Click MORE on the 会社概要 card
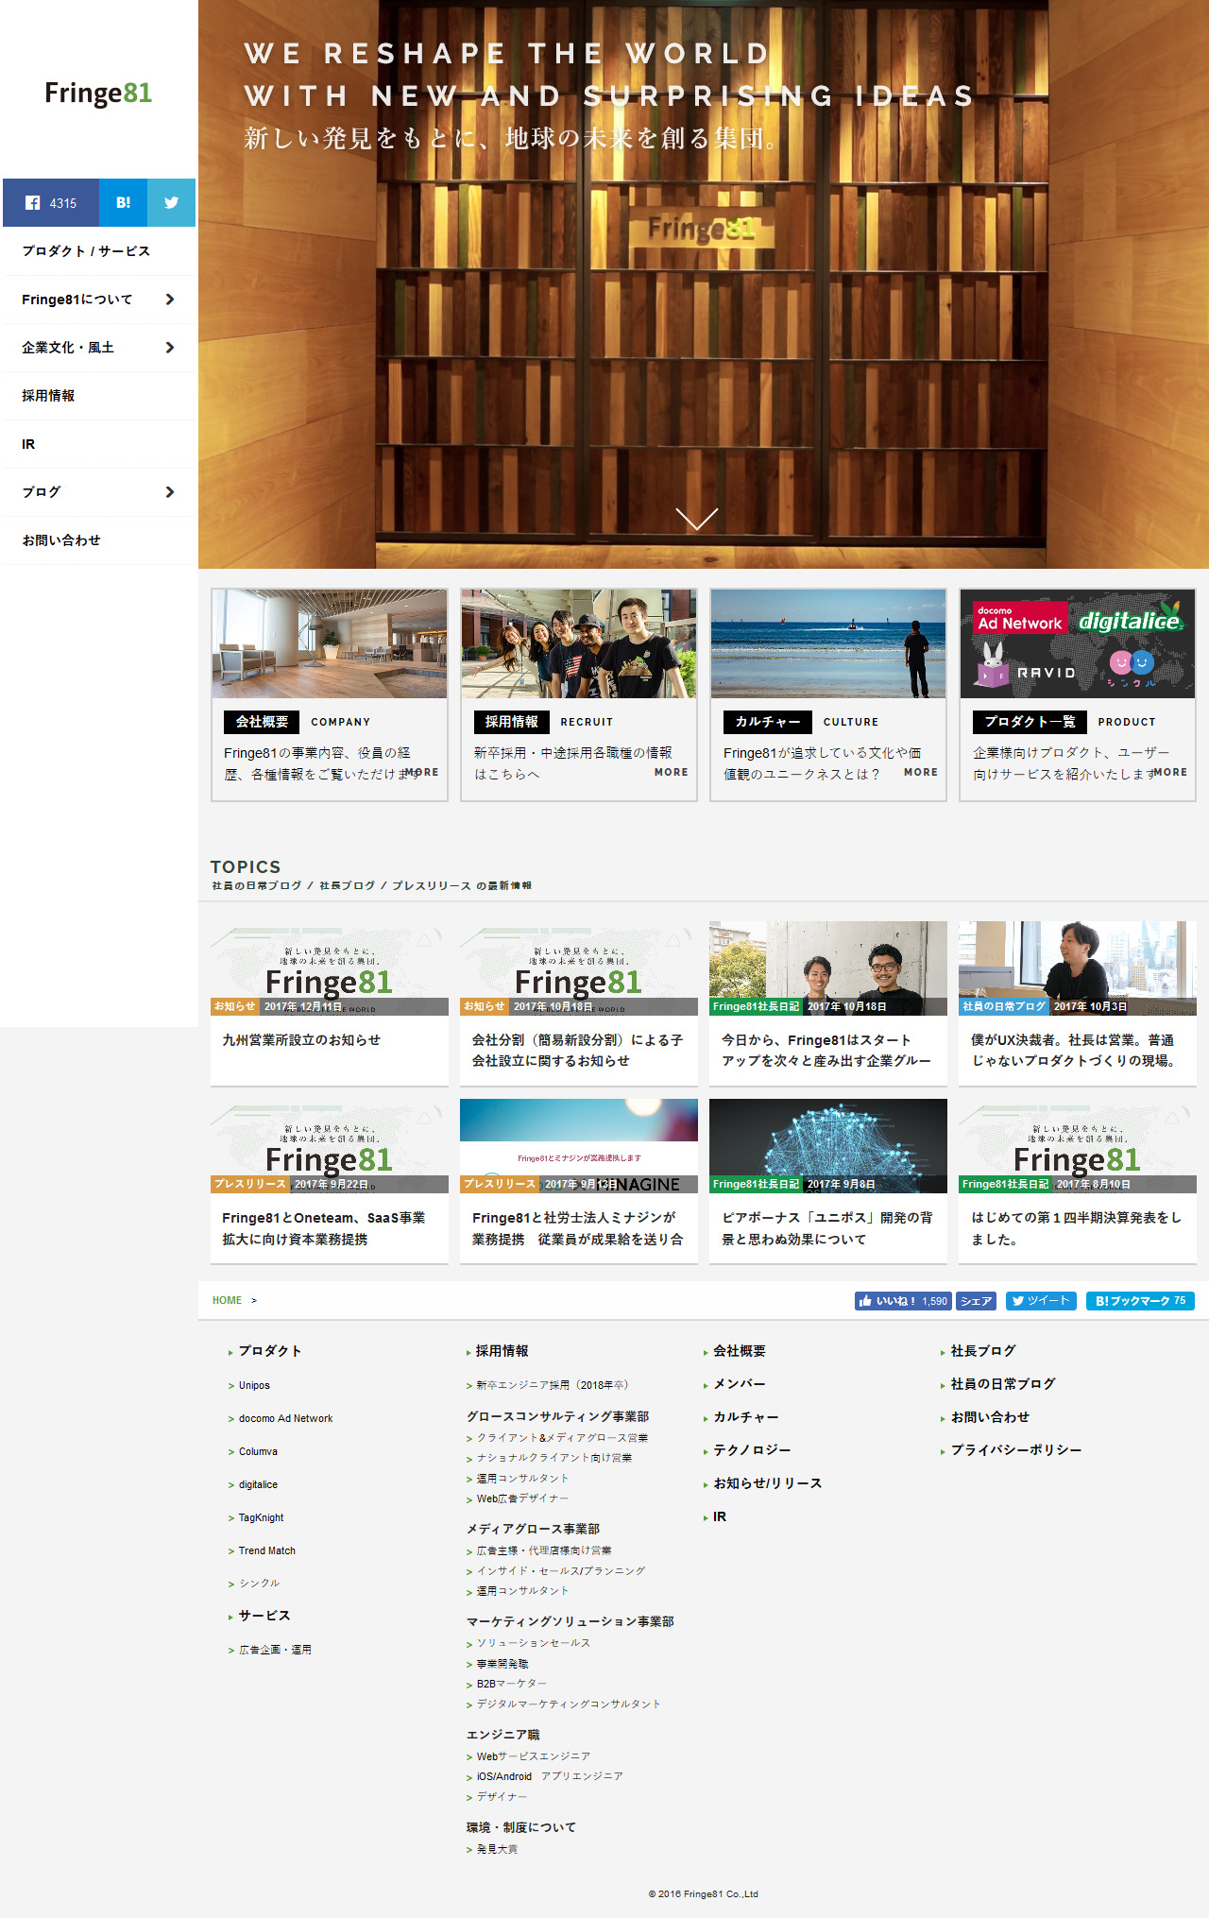This screenshot has width=1209, height=1918. click(x=422, y=772)
